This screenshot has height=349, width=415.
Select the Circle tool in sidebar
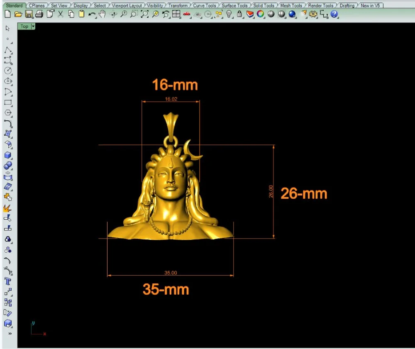point(8,71)
